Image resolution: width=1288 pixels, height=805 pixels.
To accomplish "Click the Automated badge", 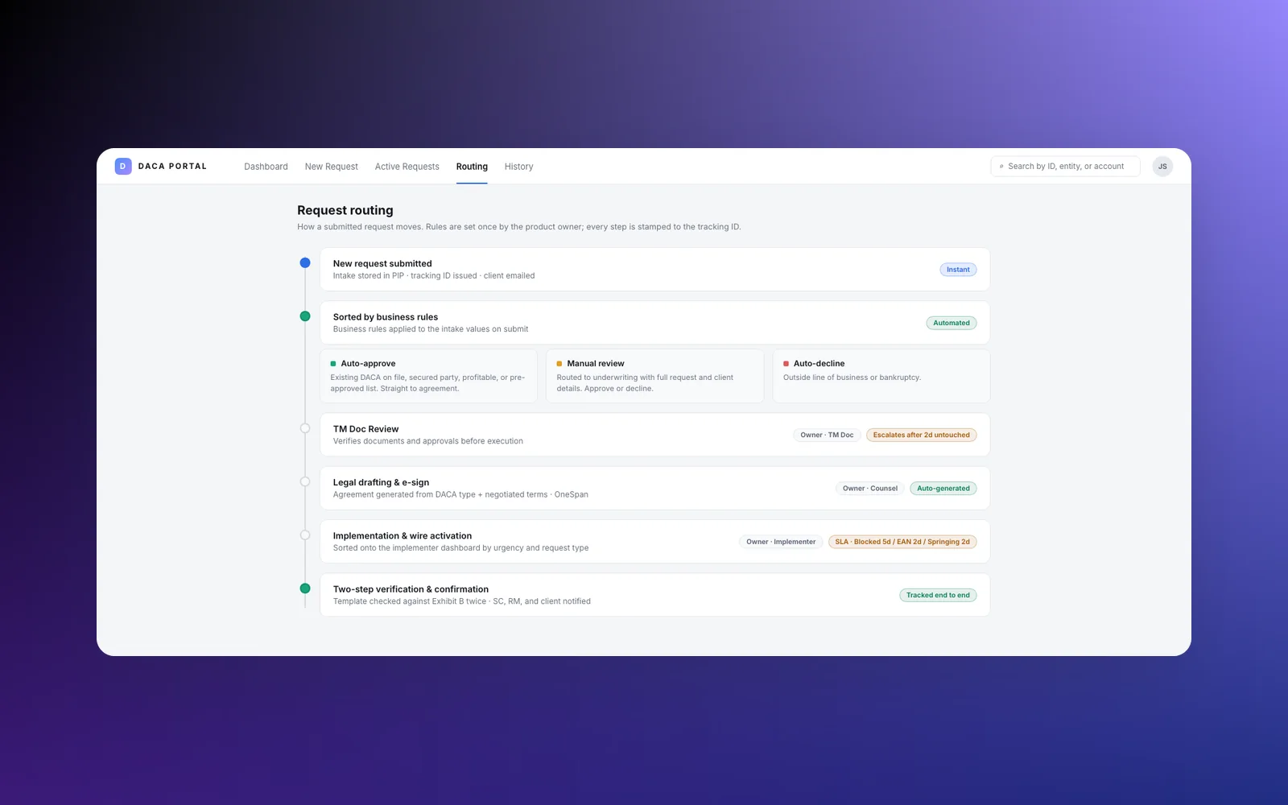I will [x=952, y=323].
